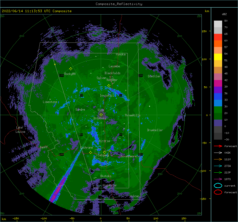238x222 pixels.
Task: Click the yellow diamond marker below Cochrane
Action: 90,152
